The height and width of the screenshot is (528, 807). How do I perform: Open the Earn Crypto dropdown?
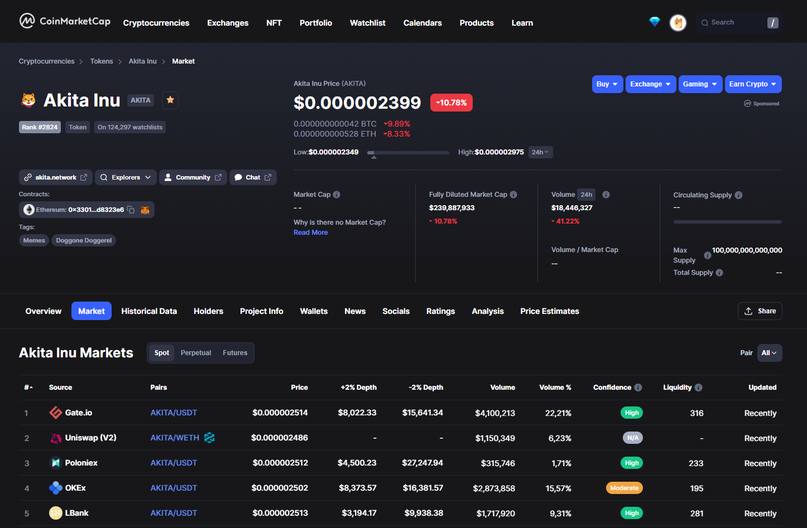click(753, 84)
